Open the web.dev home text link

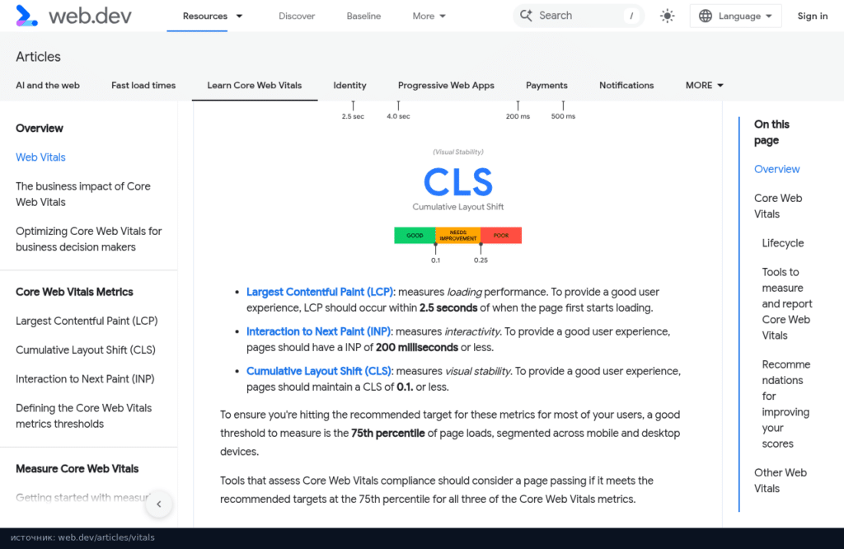click(x=90, y=16)
